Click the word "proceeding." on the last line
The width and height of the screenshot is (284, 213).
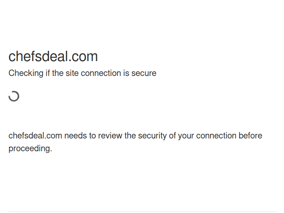(x=30, y=148)
